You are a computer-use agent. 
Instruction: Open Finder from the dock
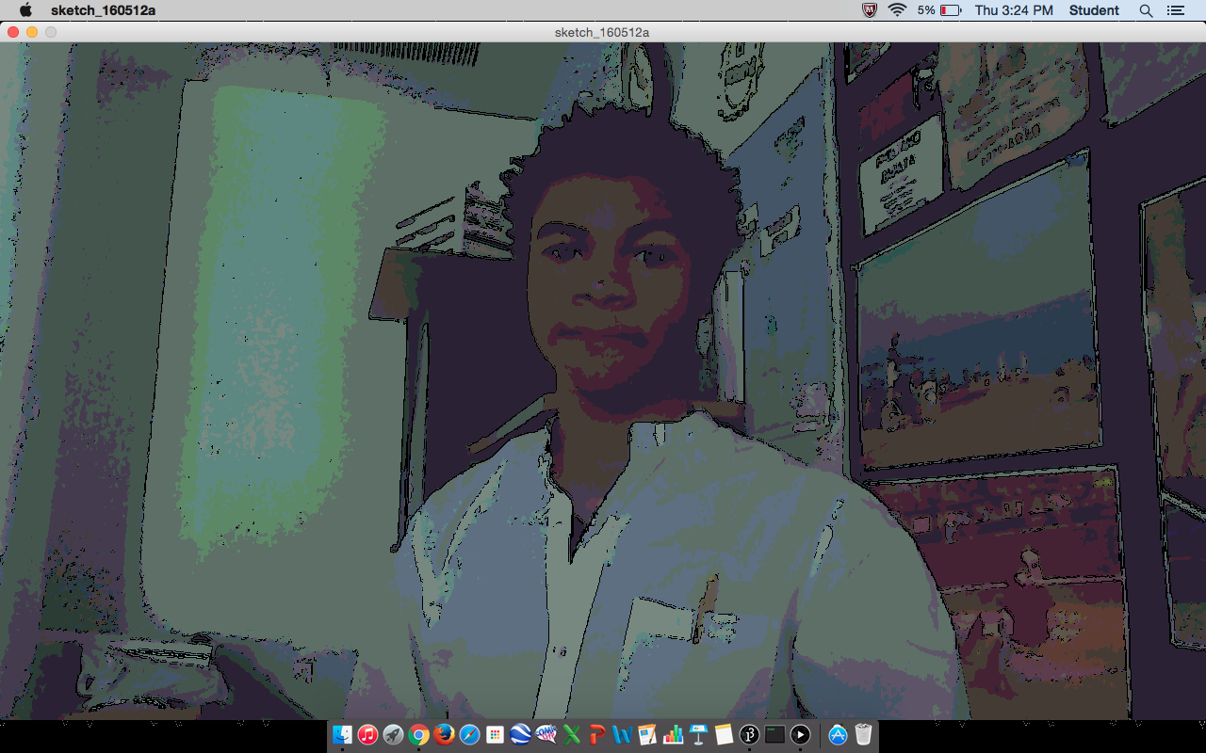click(342, 734)
